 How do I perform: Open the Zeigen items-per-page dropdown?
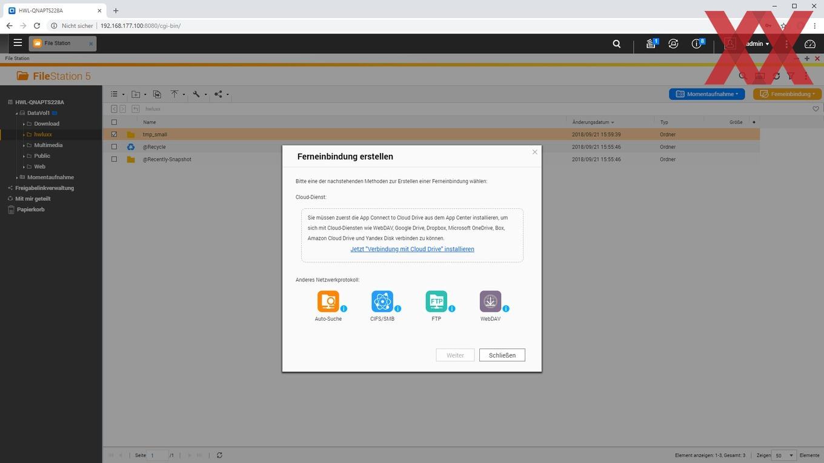click(784, 455)
